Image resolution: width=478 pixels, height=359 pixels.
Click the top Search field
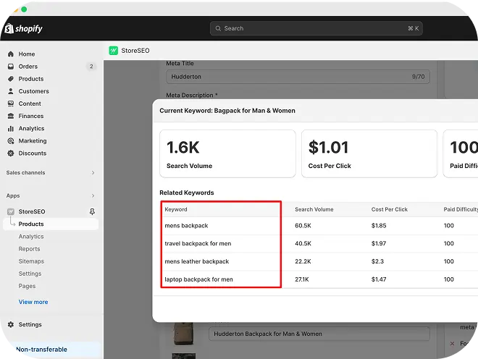(316, 28)
